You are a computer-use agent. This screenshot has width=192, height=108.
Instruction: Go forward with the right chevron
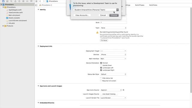point(44,1)
